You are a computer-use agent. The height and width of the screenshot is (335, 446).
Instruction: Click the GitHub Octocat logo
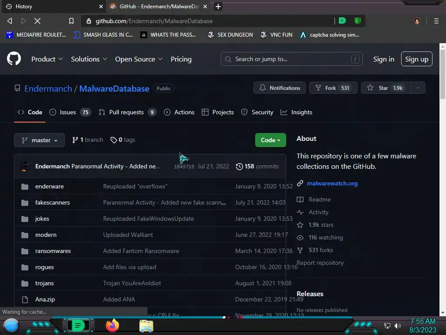[x=14, y=59]
